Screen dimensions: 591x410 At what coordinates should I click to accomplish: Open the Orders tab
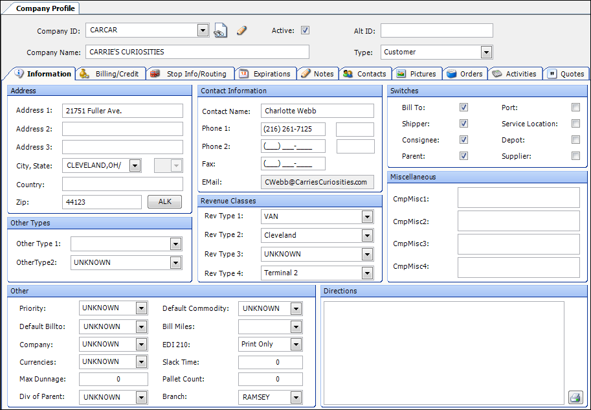tap(465, 74)
